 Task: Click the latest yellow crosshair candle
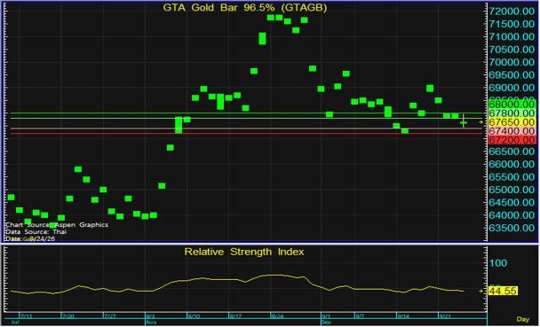464,121
